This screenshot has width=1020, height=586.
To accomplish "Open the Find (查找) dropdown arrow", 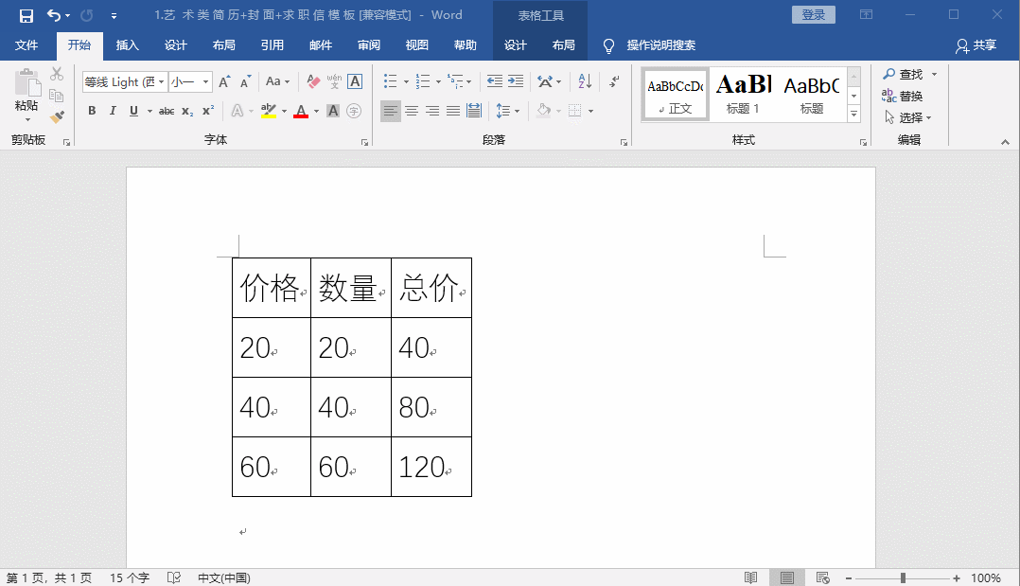I will (x=934, y=74).
